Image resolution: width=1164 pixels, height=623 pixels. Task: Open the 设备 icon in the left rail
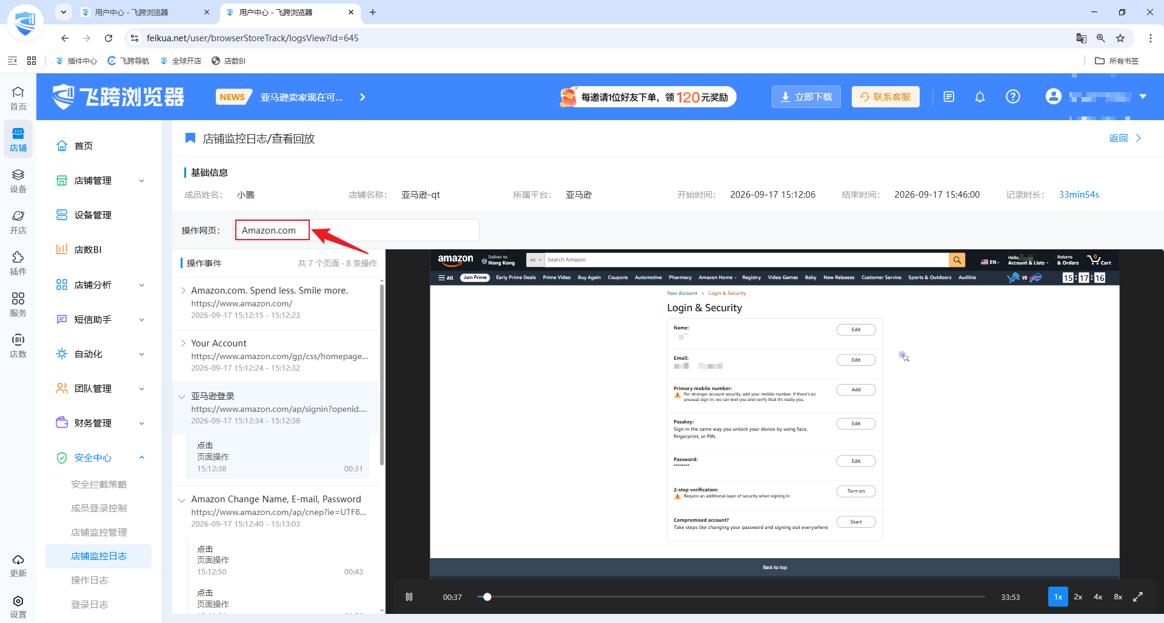pos(18,181)
